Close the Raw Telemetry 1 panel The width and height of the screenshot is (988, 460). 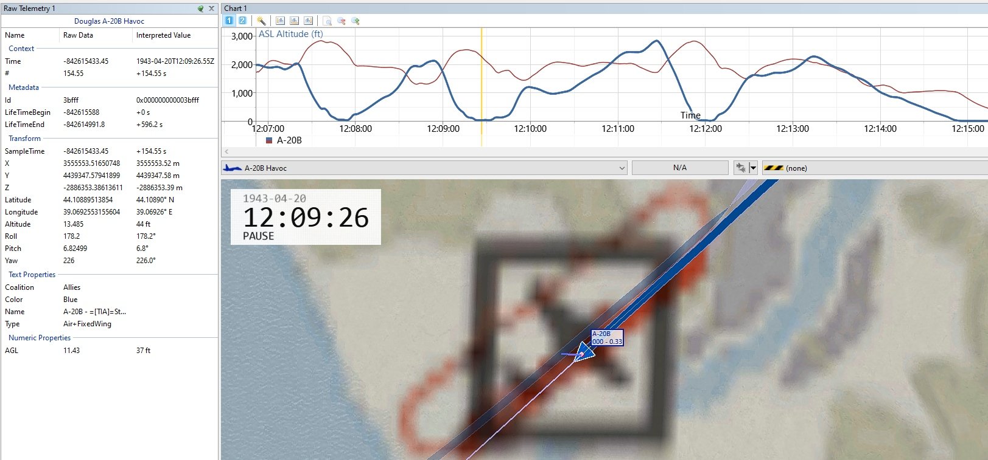coord(211,9)
